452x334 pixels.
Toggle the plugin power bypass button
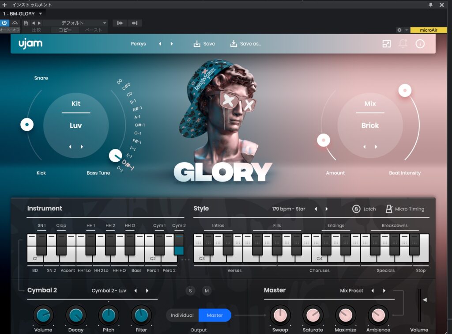pos(4,23)
